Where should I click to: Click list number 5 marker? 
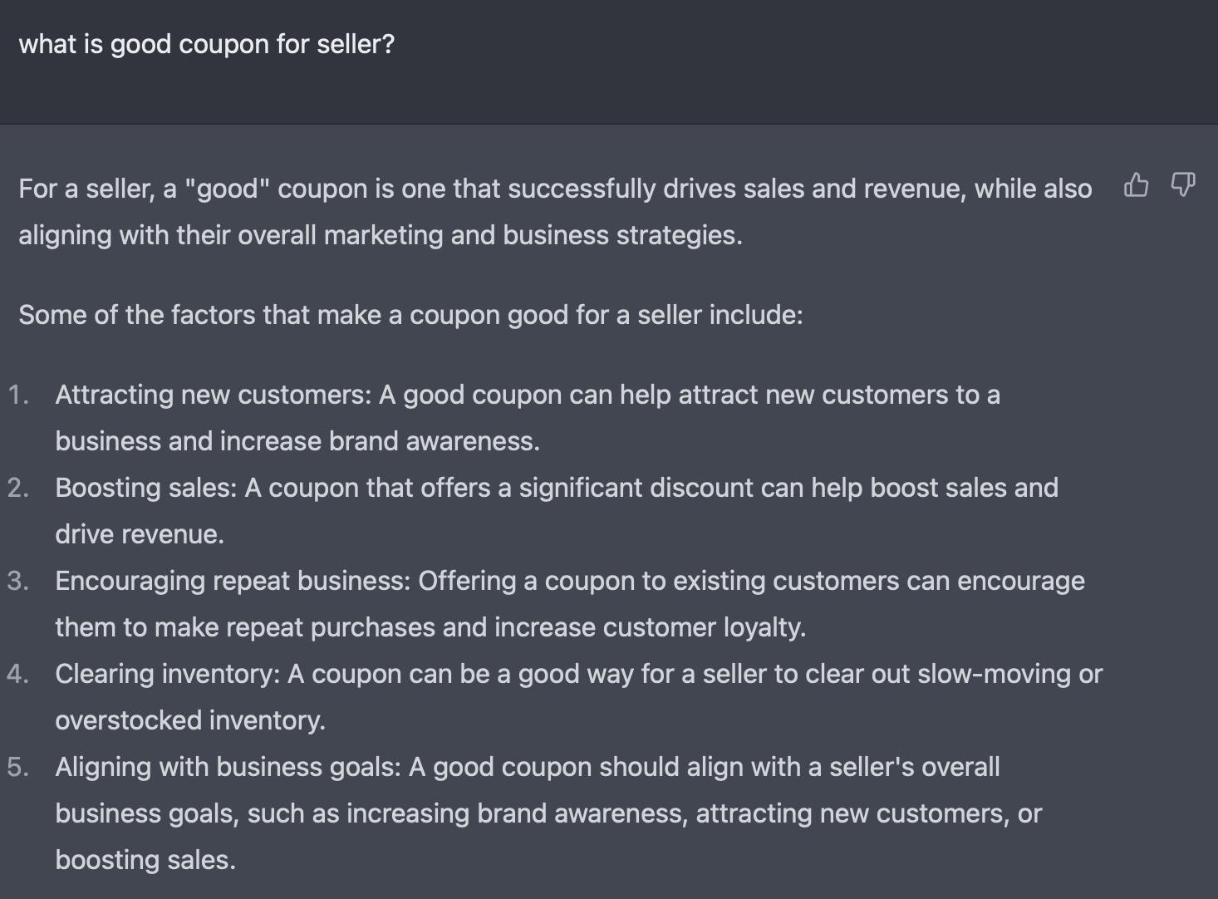[x=18, y=767]
